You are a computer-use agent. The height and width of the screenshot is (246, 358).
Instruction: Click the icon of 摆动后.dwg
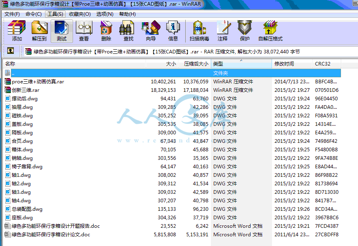8,98
